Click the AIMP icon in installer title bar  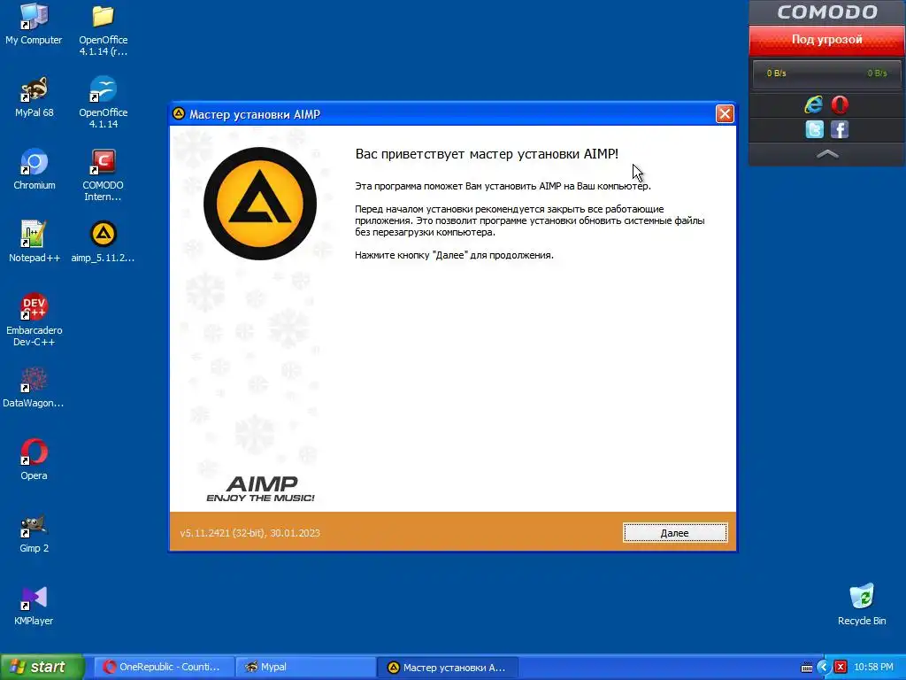click(x=179, y=113)
